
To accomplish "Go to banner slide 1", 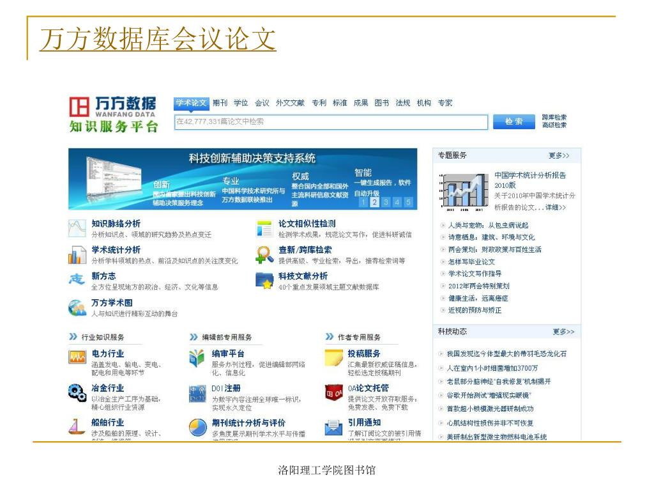I will 363,203.
